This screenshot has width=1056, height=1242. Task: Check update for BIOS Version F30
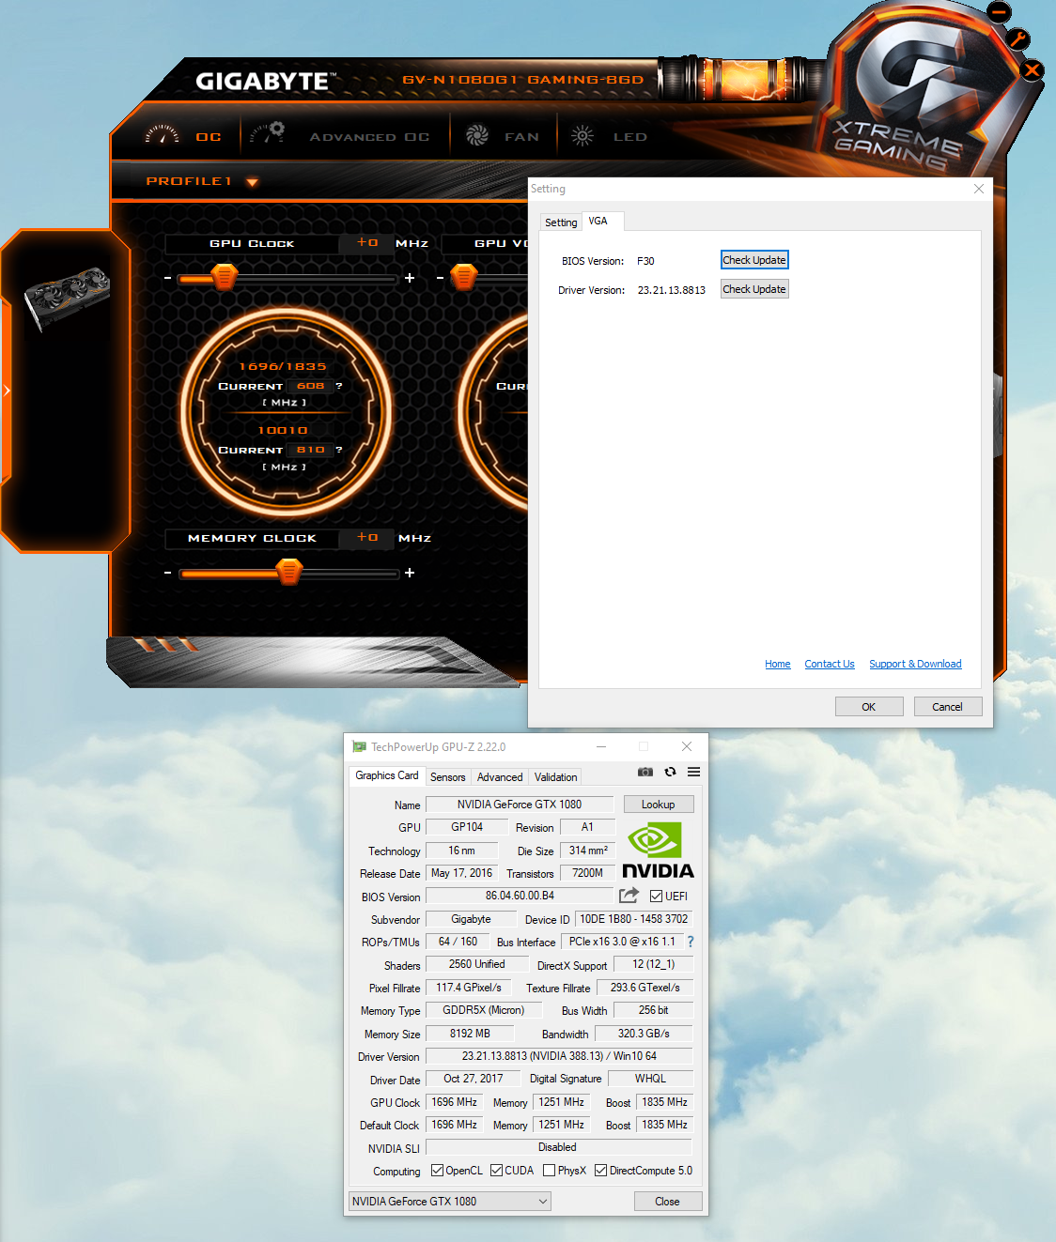point(754,260)
